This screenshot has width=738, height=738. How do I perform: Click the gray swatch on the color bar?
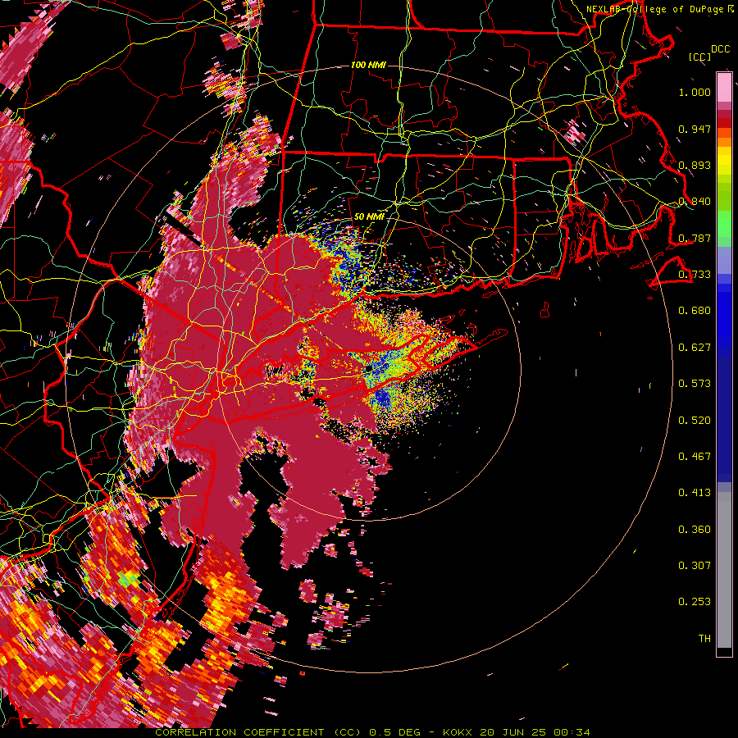pyautogui.click(x=724, y=570)
